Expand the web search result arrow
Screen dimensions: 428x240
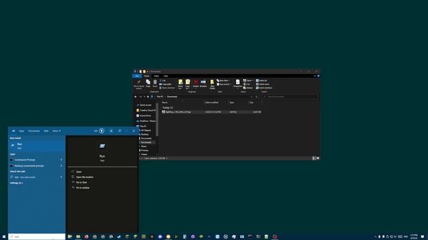(x=61, y=177)
